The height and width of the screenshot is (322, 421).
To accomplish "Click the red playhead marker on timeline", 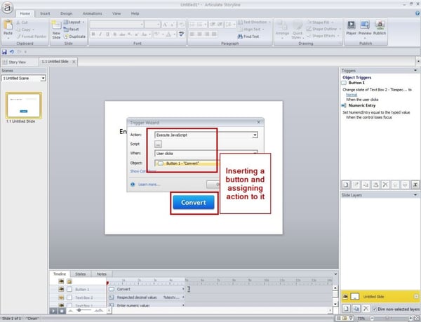I will coord(107,283).
